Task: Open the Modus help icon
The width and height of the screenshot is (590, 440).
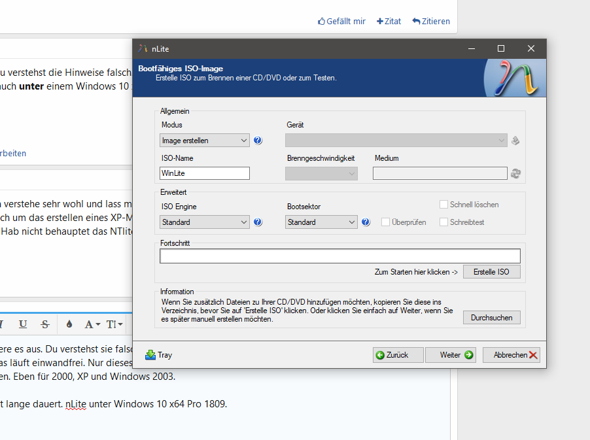Action: pyautogui.click(x=258, y=141)
